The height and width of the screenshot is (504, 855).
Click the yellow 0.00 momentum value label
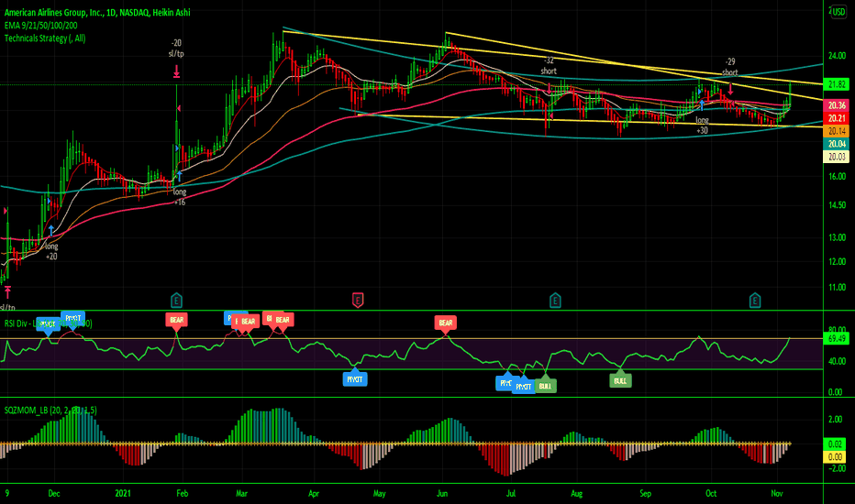835,457
